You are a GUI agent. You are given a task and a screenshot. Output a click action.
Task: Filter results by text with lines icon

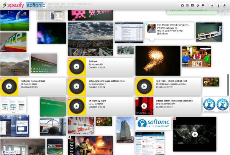tap(187, 5)
